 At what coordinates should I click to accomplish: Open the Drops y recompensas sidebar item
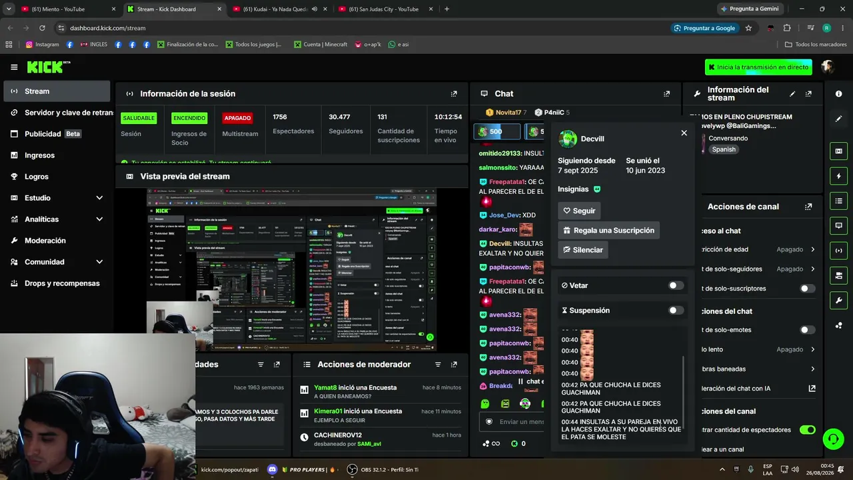tap(57, 283)
